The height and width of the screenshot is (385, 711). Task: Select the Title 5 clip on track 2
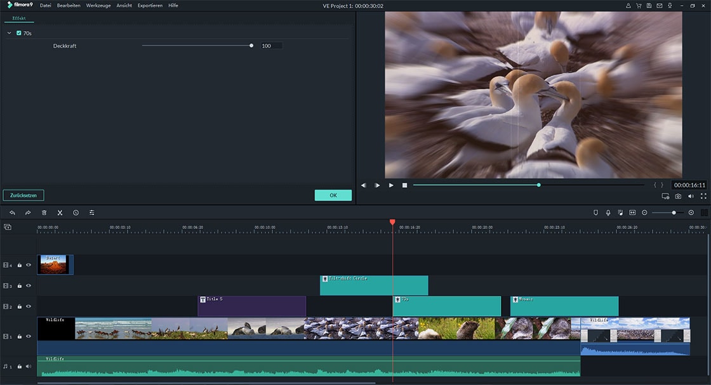251,306
